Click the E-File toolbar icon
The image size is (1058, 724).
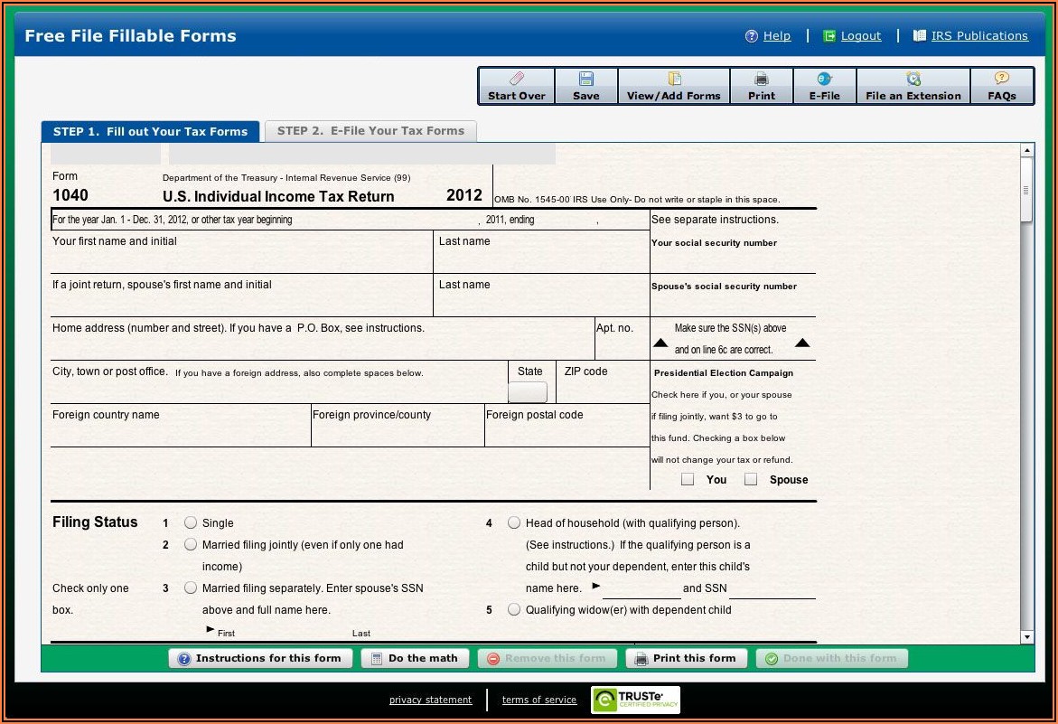[824, 80]
